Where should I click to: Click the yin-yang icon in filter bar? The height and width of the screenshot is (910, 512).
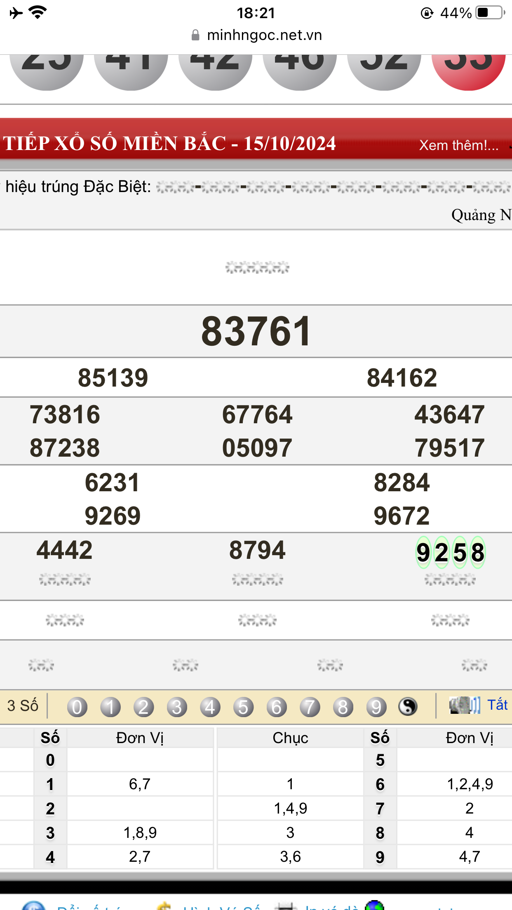(x=408, y=707)
